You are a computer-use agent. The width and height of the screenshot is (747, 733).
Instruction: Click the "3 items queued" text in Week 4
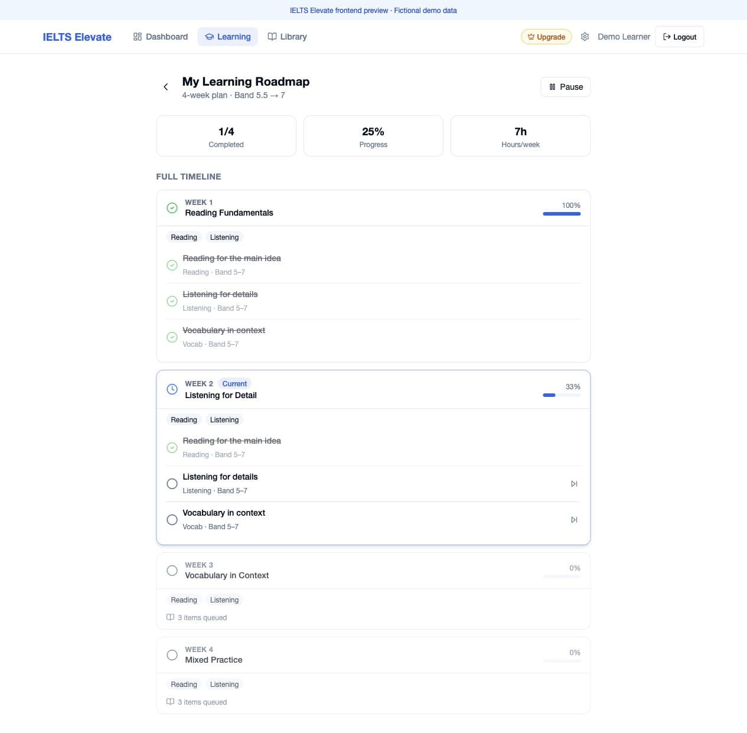(202, 702)
